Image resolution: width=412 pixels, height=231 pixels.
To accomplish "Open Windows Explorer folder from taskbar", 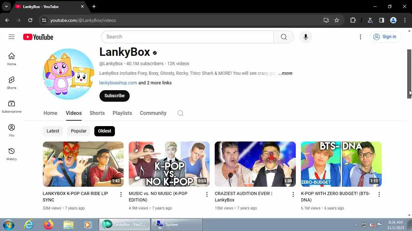I will [x=68, y=225].
